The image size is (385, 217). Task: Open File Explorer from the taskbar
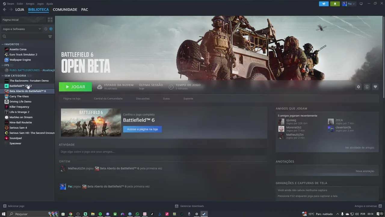[x=93, y=214]
